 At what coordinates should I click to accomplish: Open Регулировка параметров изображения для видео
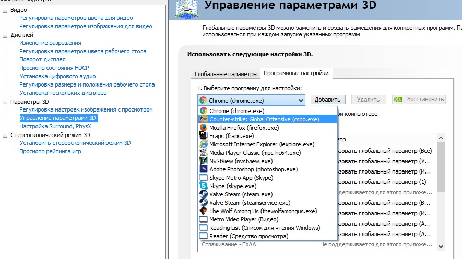click(x=86, y=26)
